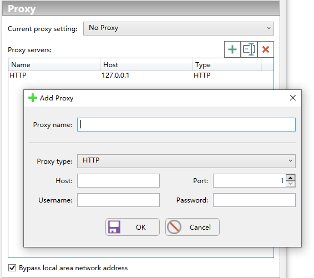The height and width of the screenshot is (278, 314).
Task: Decrease the Port value with down arrow
Action: (291, 184)
